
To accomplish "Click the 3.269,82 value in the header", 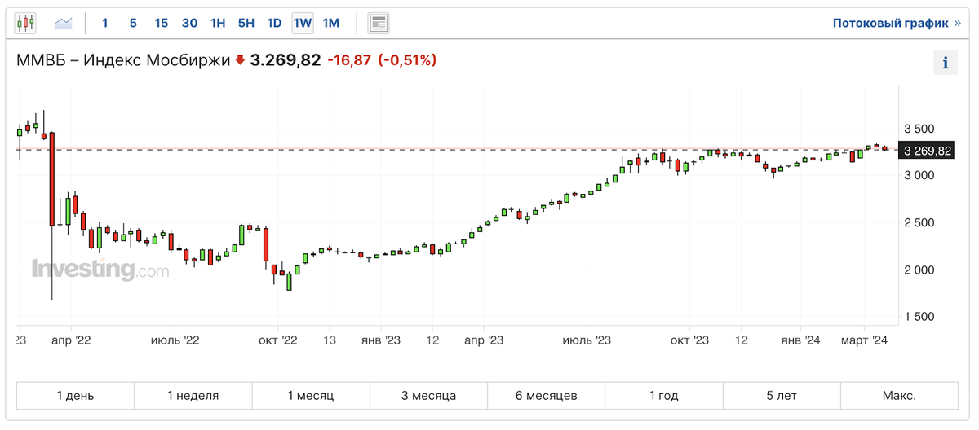I will pyautogui.click(x=285, y=59).
